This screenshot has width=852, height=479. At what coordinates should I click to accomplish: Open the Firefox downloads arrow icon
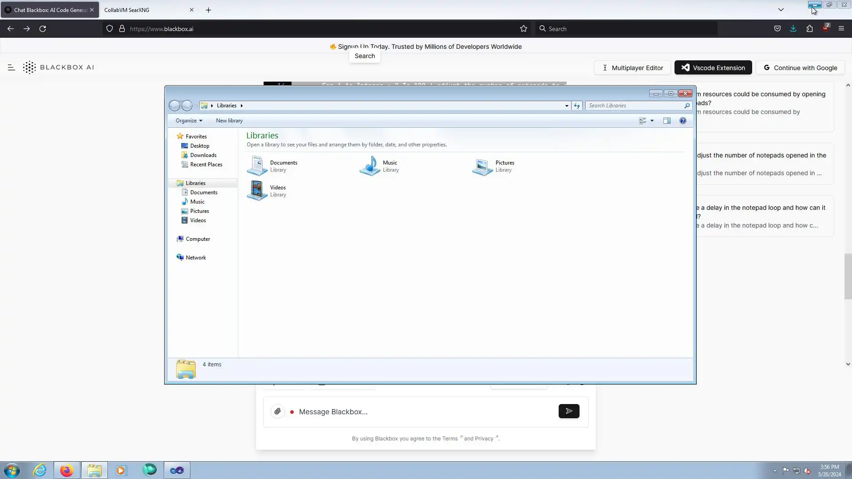click(793, 29)
